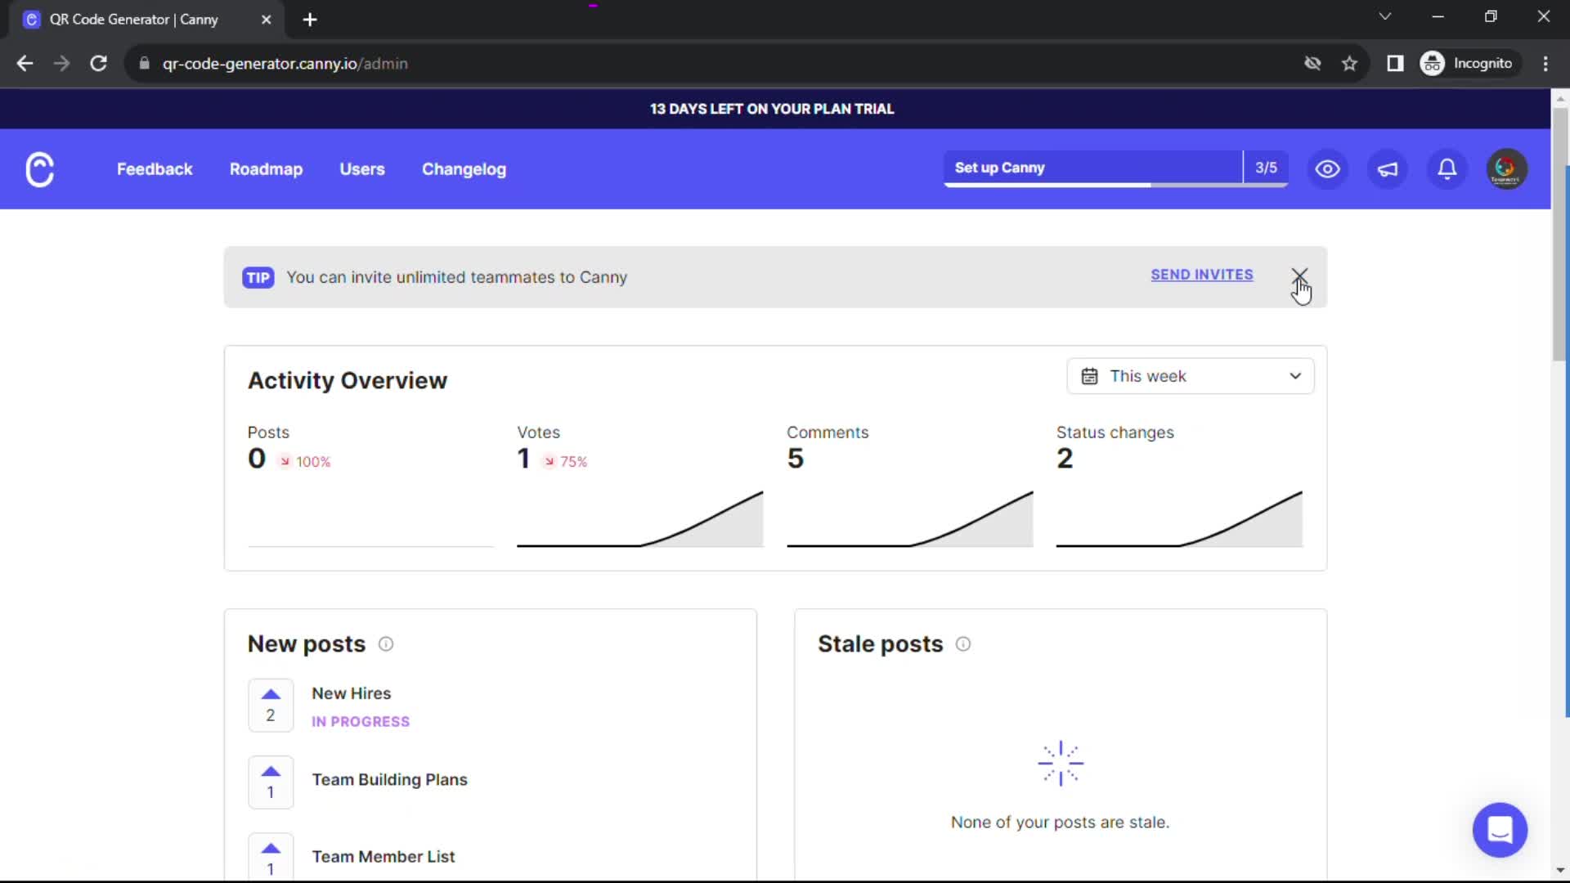This screenshot has width=1570, height=883.
Task: Open the public view eye icon
Action: click(1327, 169)
